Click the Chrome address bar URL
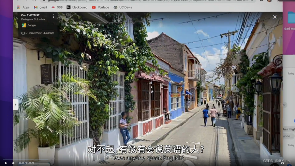Viewport: 295px width, 166px height. (148, 1)
